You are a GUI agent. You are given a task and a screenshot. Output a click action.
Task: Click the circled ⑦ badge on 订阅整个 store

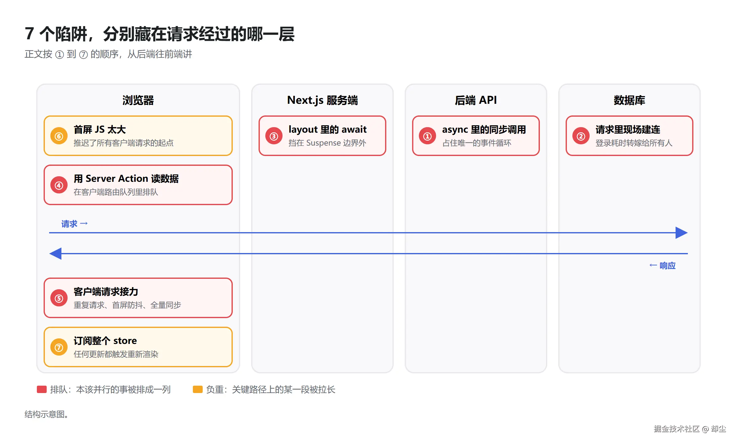[x=59, y=347]
